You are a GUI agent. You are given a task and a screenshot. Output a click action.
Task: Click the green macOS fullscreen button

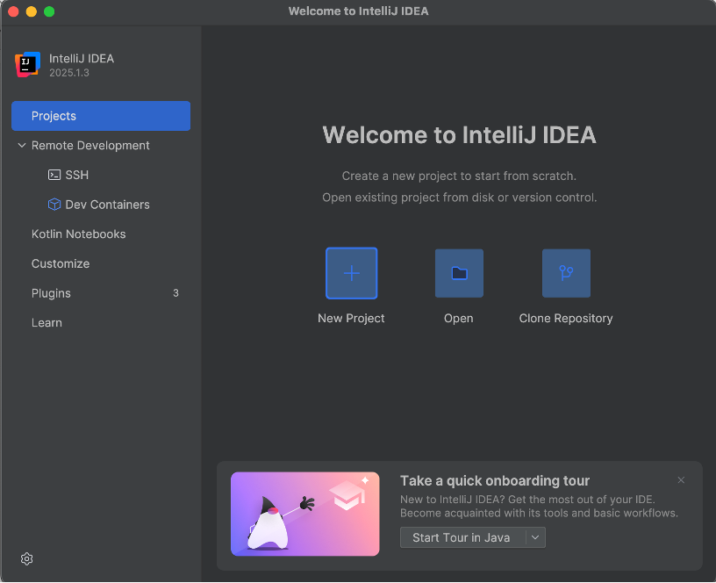pos(49,11)
